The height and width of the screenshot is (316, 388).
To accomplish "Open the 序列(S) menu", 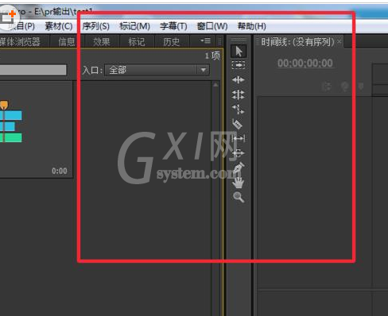I will click(x=95, y=26).
